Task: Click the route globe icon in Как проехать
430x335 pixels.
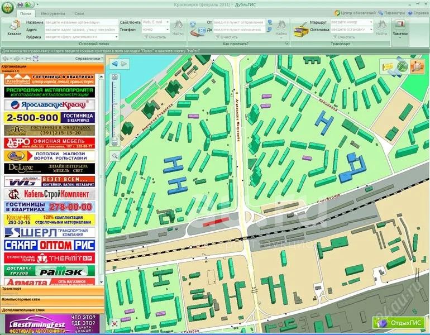Action: point(198,28)
